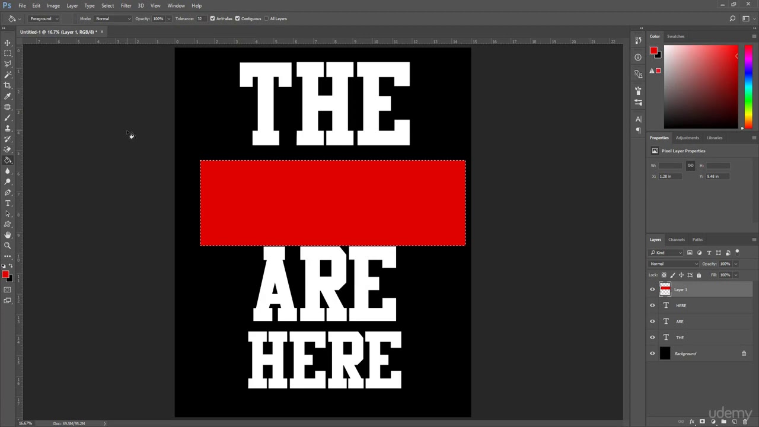
Task: Open the Color panel flyout menu
Action: point(754,36)
